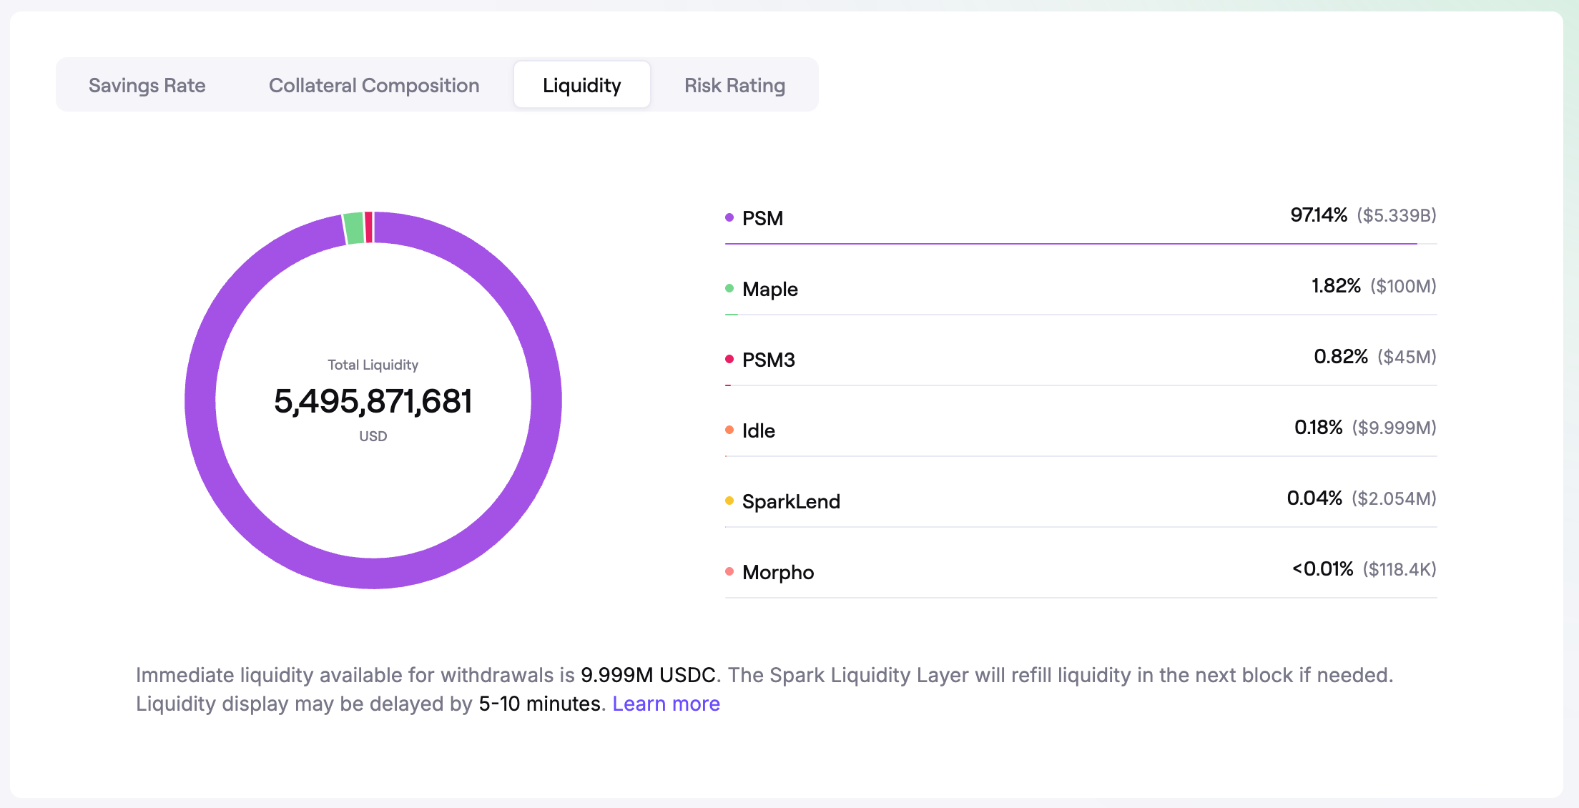Click the Maple row label
Screen dimensions: 1579x808
tap(769, 289)
